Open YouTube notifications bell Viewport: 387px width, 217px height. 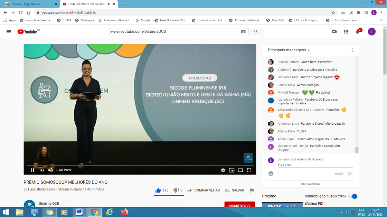click(358, 32)
